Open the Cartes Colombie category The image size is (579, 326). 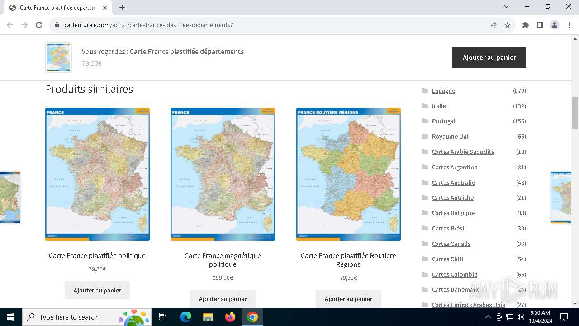(455, 274)
